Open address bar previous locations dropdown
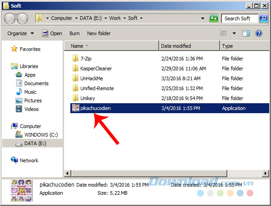This screenshot has width=271, height=206. click(x=202, y=18)
